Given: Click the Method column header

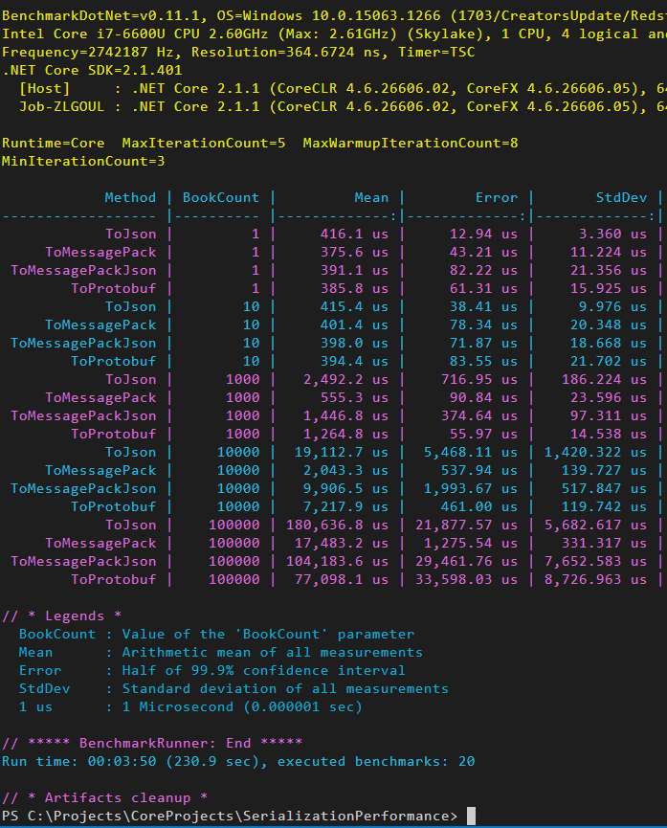Looking at the screenshot, I should pos(130,197).
